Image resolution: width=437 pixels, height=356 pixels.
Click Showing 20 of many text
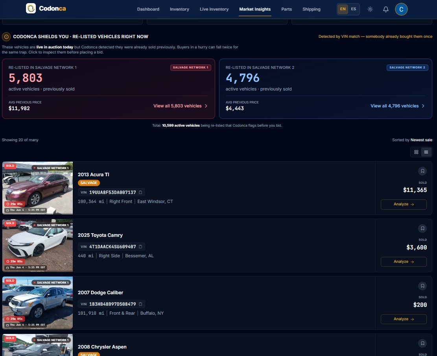(20, 140)
